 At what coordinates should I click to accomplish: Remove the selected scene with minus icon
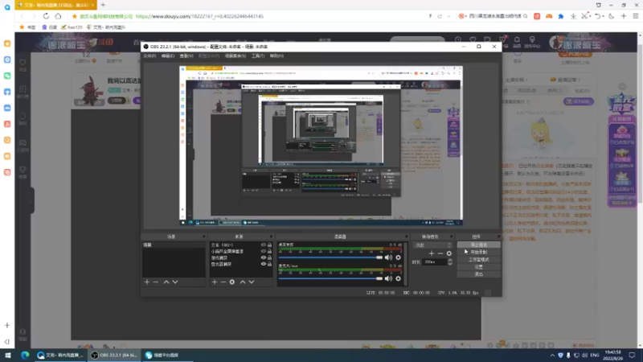click(x=156, y=282)
